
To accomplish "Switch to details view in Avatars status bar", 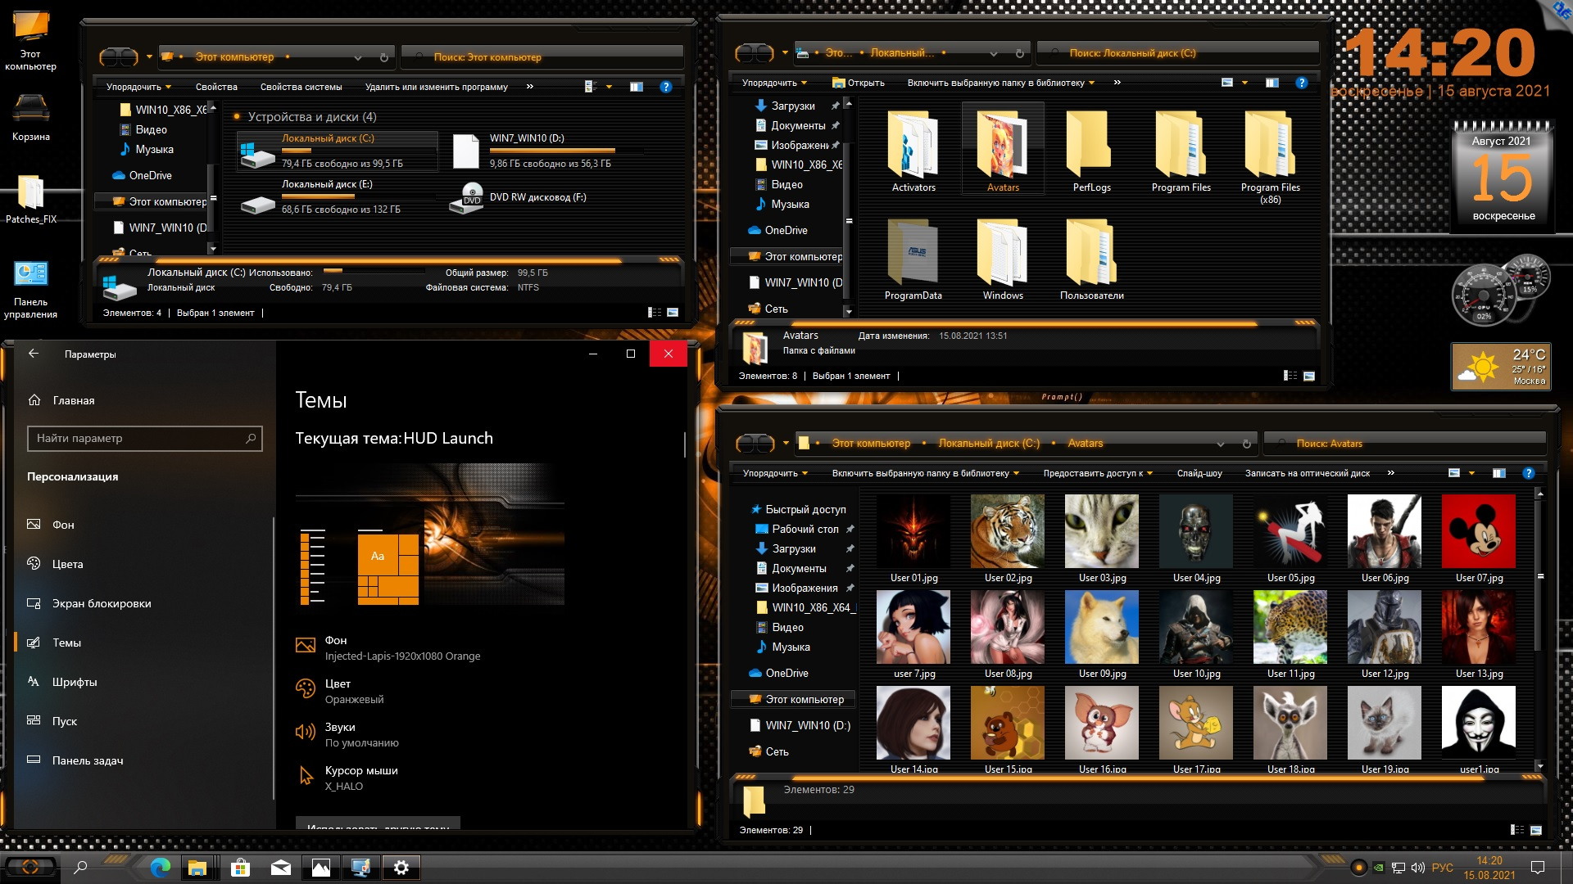I will click(x=1516, y=830).
